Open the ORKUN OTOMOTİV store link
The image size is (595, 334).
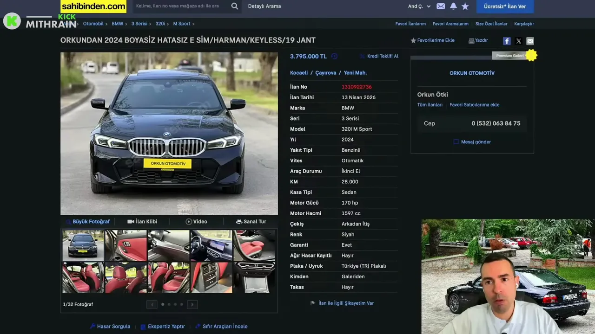coord(472,73)
